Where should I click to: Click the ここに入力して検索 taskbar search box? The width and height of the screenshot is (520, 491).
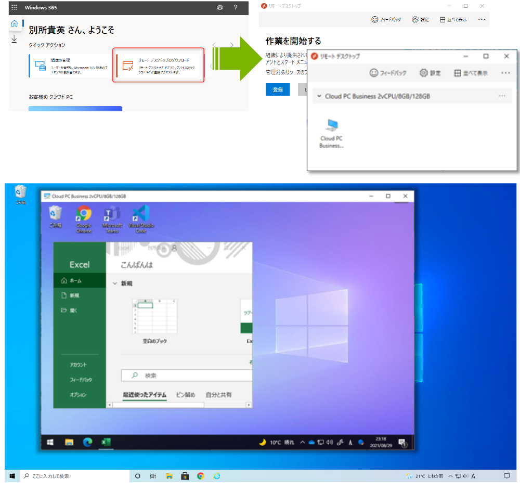pos(75,476)
